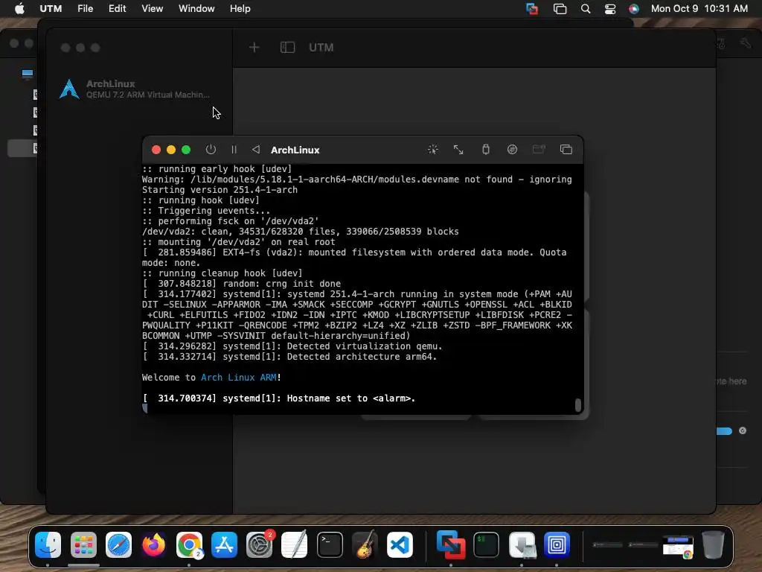Launch GarageBand from the dock
This screenshot has height=572, width=762.
click(x=365, y=544)
